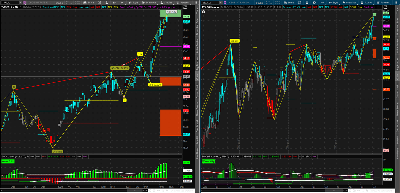Click the AB=CD 134.49% label on left chart
400x193 pixels.
click(120, 68)
